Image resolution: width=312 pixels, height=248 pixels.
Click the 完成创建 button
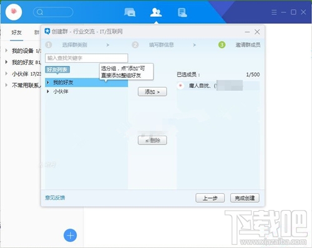245,198
